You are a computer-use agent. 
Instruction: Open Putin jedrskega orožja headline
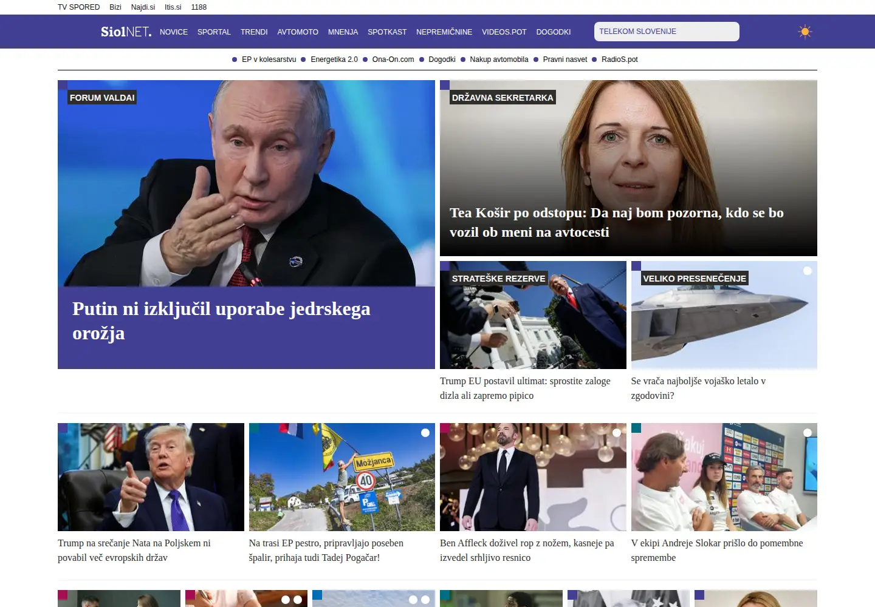[x=221, y=321]
